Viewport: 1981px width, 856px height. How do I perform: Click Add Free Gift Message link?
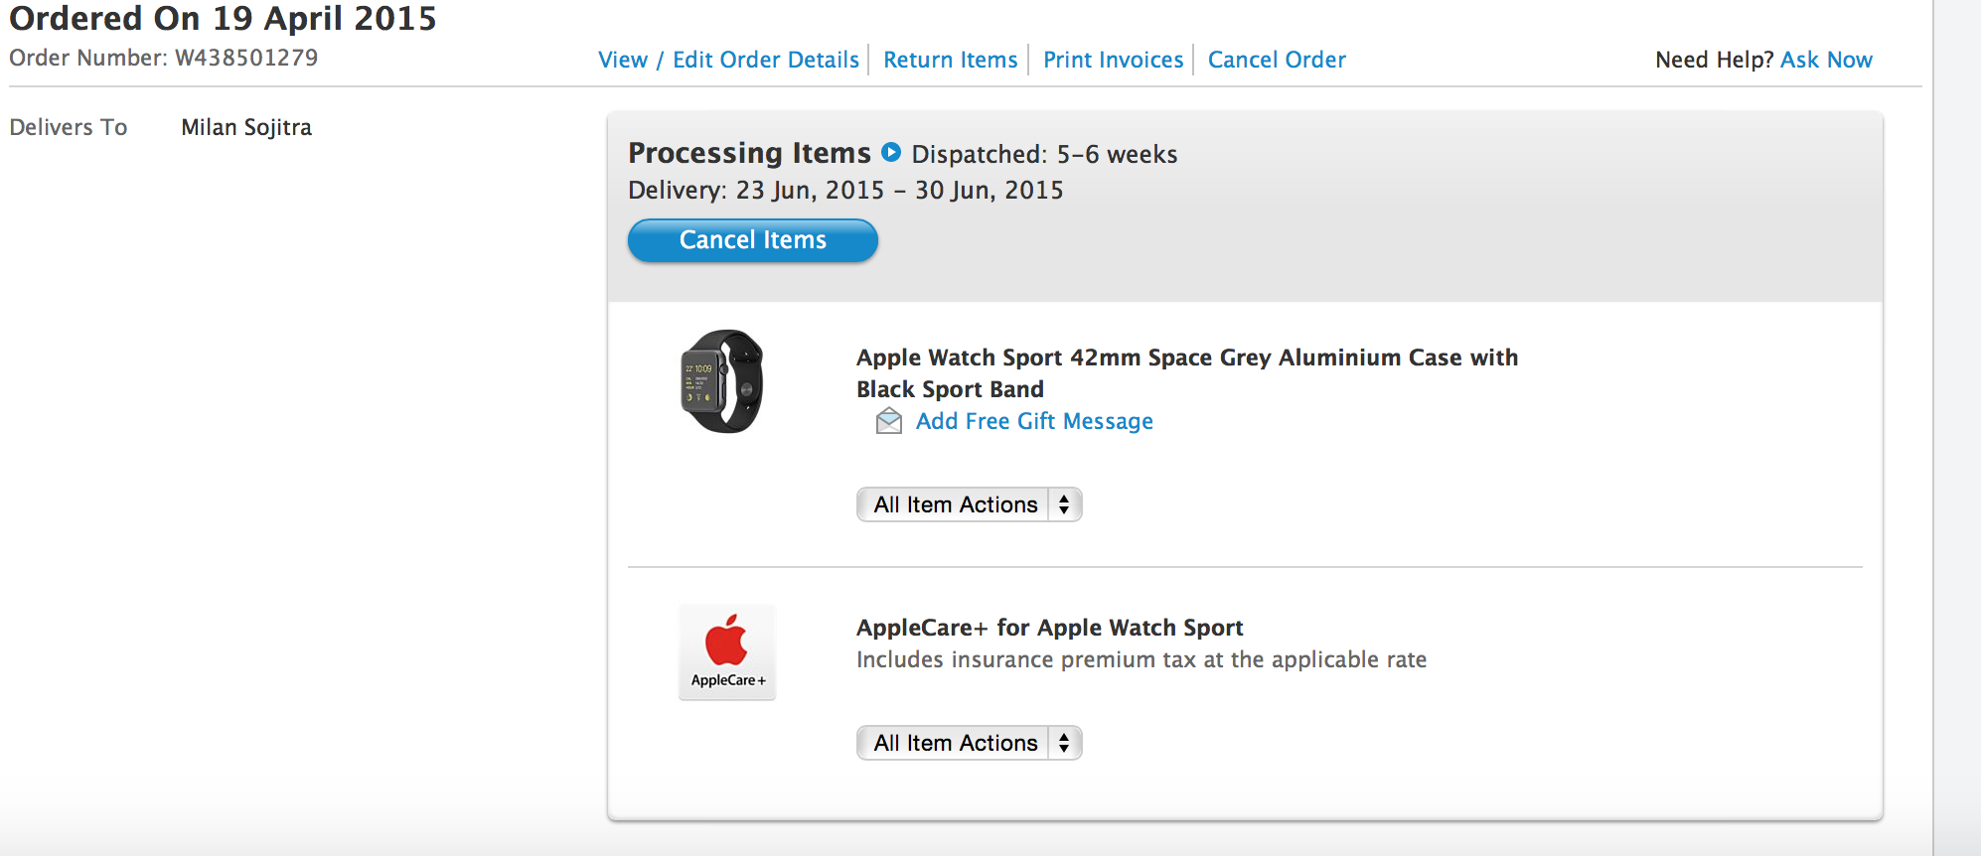point(1034,421)
